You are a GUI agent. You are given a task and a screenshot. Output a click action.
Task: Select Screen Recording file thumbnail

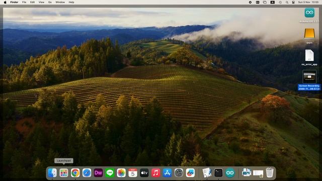pyautogui.click(x=309, y=77)
